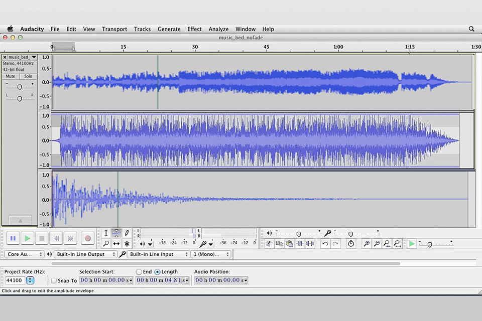
Task: Open Selection Start time format dropdown
Action: (x=131, y=280)
